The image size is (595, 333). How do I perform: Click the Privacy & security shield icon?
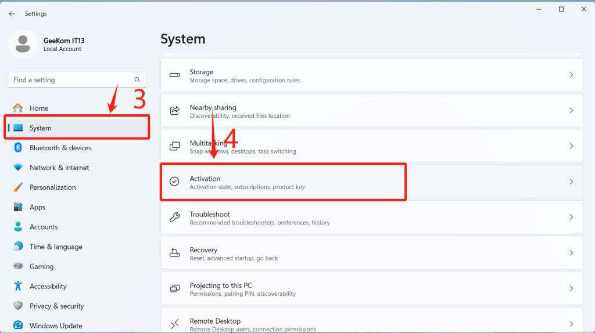(x=18, y=306)
